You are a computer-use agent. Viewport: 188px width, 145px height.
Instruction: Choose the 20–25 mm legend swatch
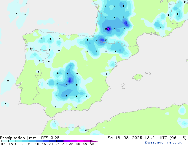(x=53, y=141)
